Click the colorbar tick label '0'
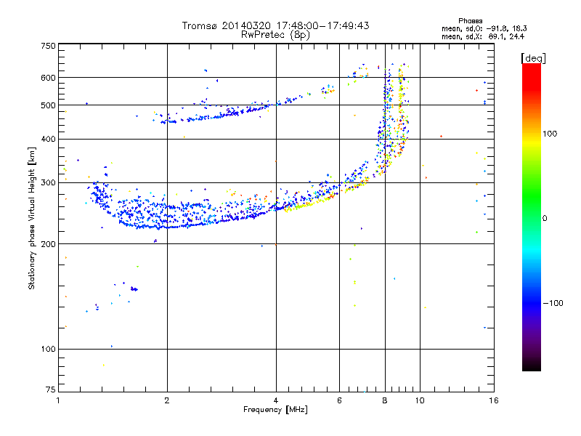The width and height of the screenshot is (581, 436). (x=545, y=219)
